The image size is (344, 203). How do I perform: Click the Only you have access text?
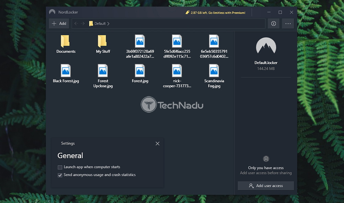coord(266,168)
